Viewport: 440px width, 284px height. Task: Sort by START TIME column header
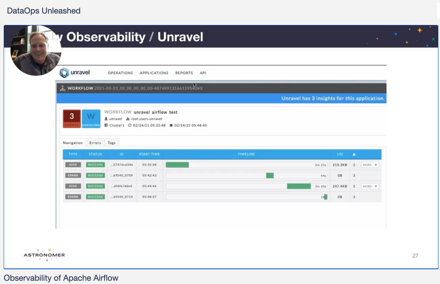pos(149,154)
